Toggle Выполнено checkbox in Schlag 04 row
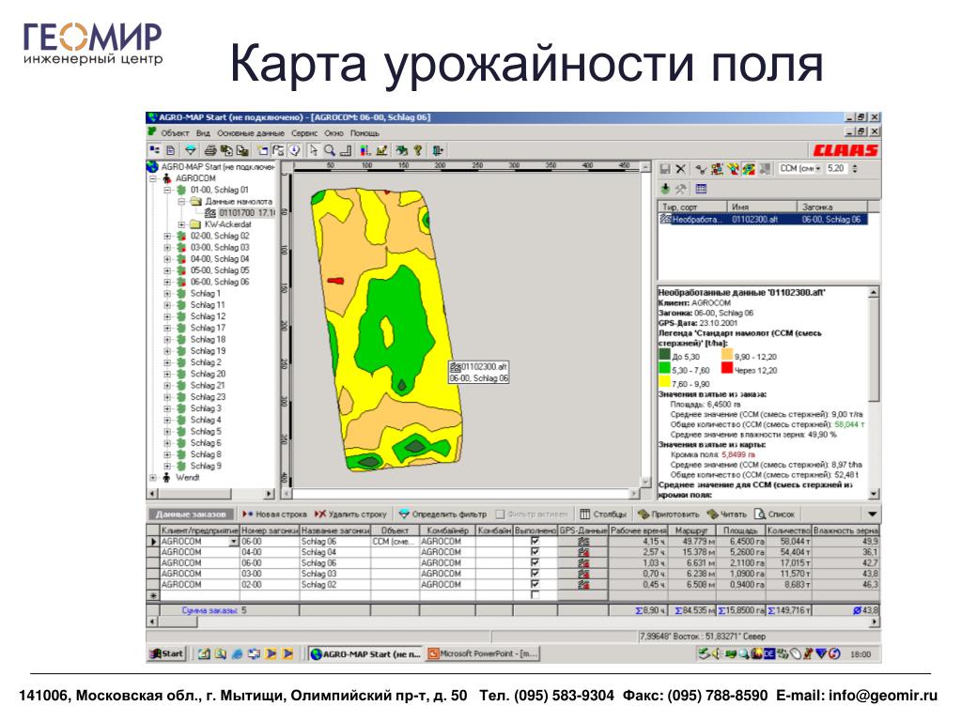 pos(535,552)
